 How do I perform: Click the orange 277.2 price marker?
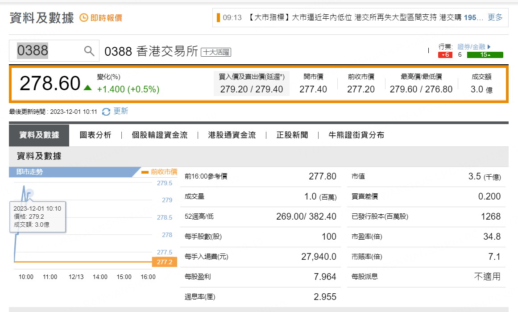(x=165, y=262)
